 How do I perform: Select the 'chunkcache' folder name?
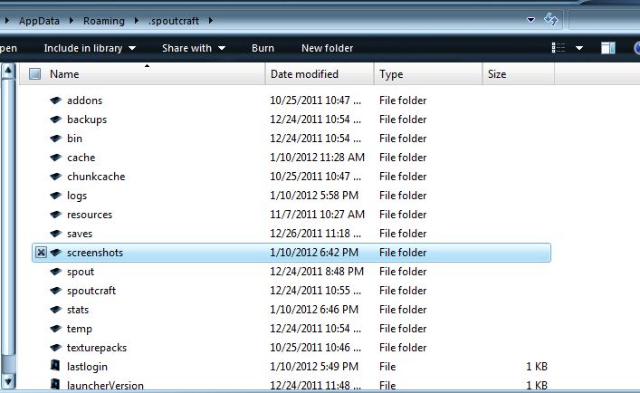pyautogui.click(x=96, y=177)
